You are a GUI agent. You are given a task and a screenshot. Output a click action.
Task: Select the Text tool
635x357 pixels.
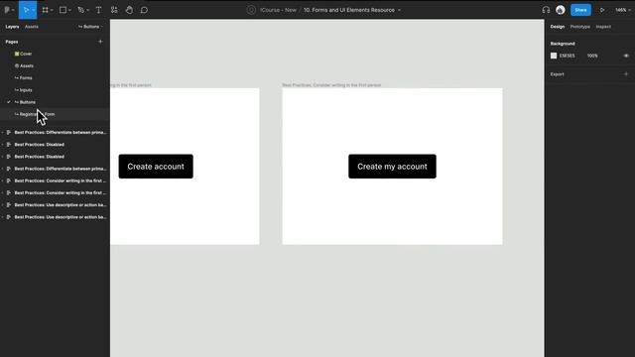click(98, 10)
